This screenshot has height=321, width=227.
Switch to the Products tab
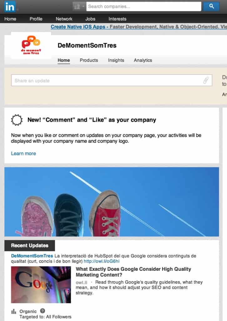point(89,60)
